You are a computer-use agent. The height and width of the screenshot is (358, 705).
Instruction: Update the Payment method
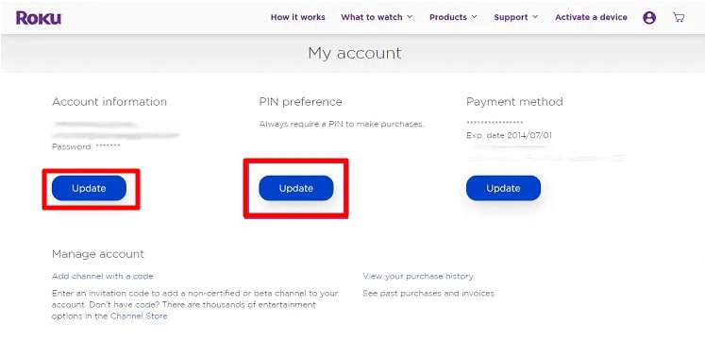click(503, 188)
